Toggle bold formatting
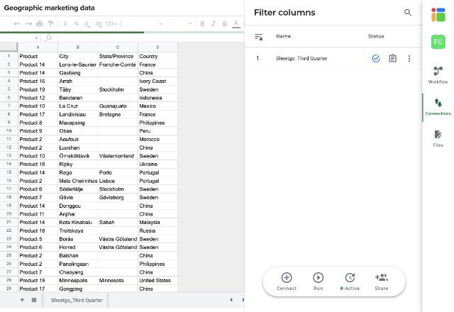The height and width of the screenshot is (312, 454). pos(202,23)
